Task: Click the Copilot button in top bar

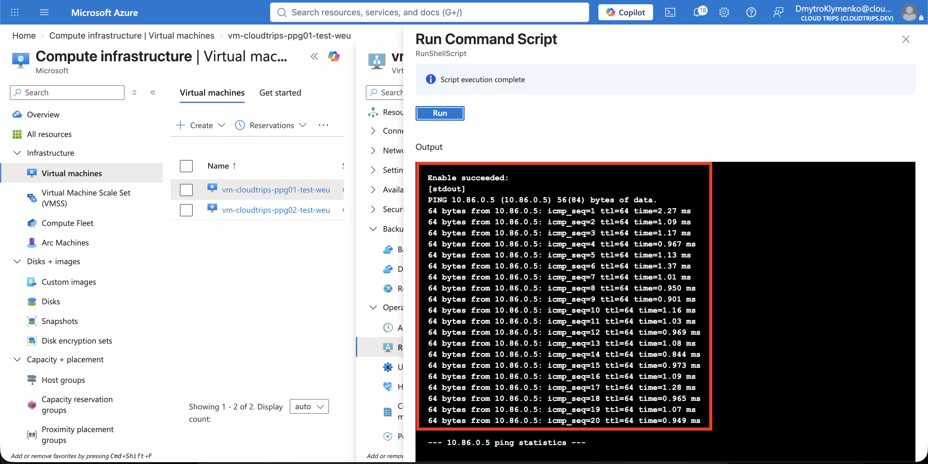Action: tap(625, 13)
